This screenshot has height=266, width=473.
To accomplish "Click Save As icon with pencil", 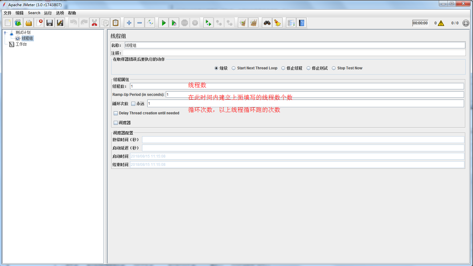I will pos(60,23).
